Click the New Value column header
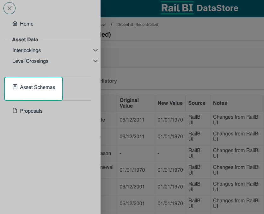This screenshot has height=214, width=264. pyautogui.click(x=170, y=103)
